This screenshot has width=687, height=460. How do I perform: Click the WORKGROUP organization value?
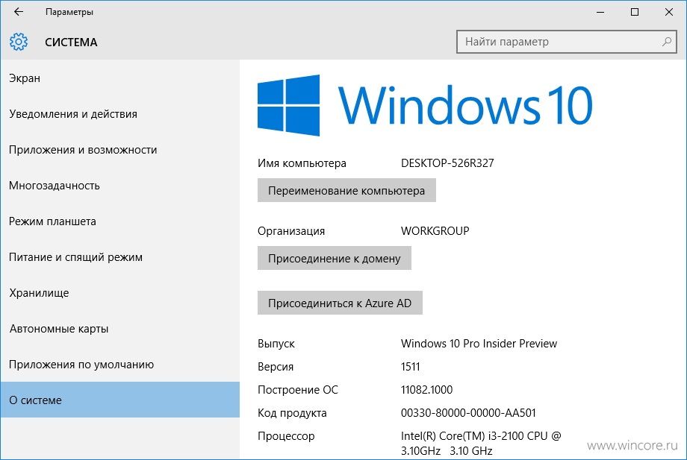[x=435, y=231]
